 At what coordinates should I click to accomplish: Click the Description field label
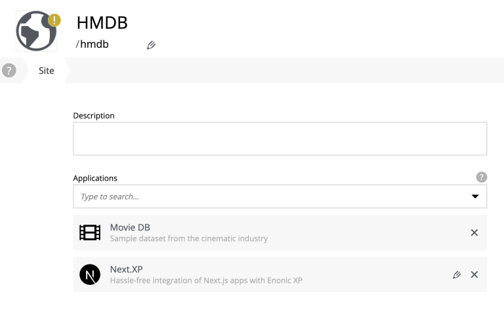click(94, 115)
